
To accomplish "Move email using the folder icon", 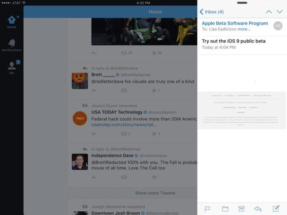I will [x=225, y=209].
